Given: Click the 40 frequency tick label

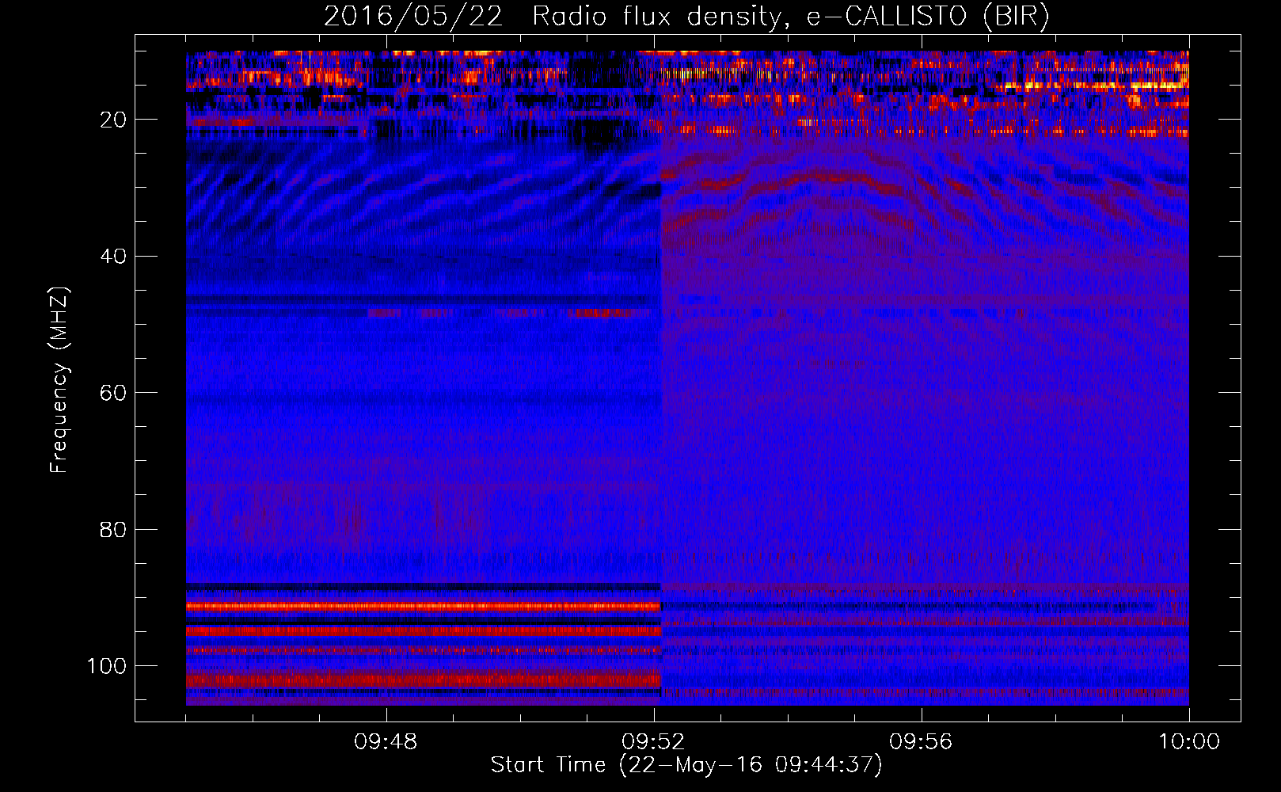Looking at the screenshot, I should point(114,257).
